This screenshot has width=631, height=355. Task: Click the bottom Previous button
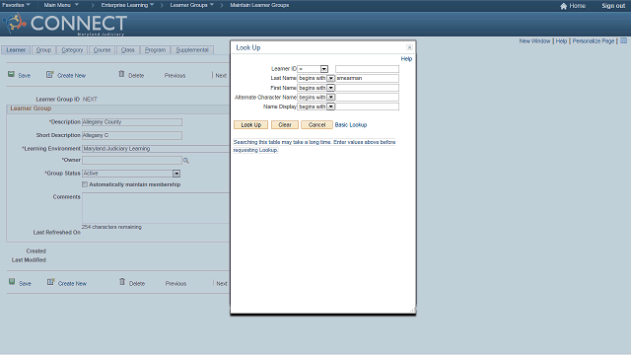coord(175,283)
